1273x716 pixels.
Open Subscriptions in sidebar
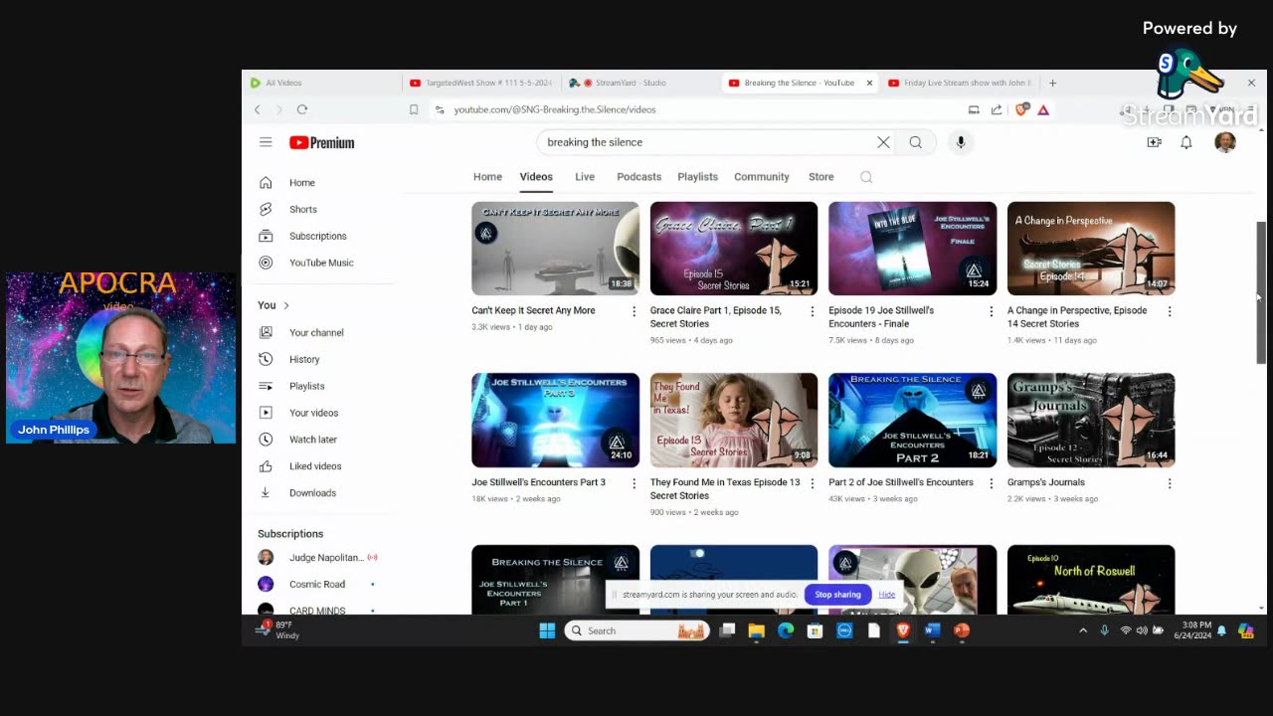click(x=318, y=237)
